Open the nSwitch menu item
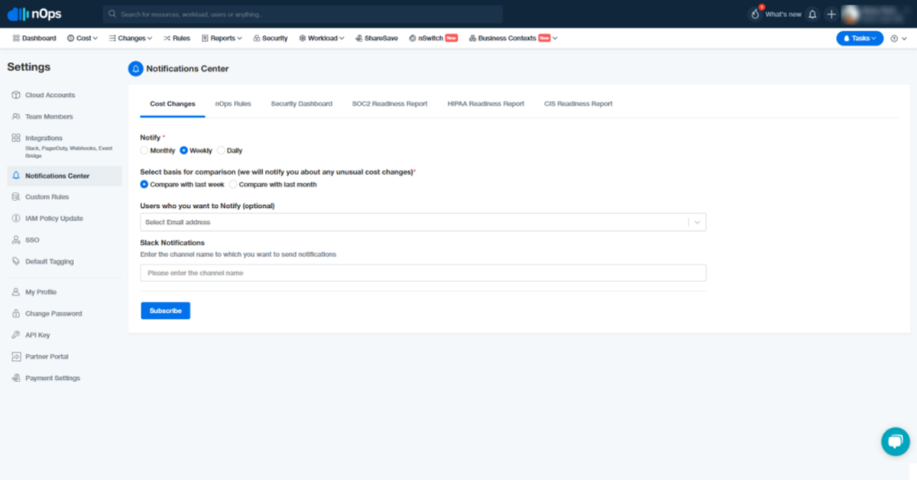Viewport: 917px width, 480px height. [x=433, y=38]
